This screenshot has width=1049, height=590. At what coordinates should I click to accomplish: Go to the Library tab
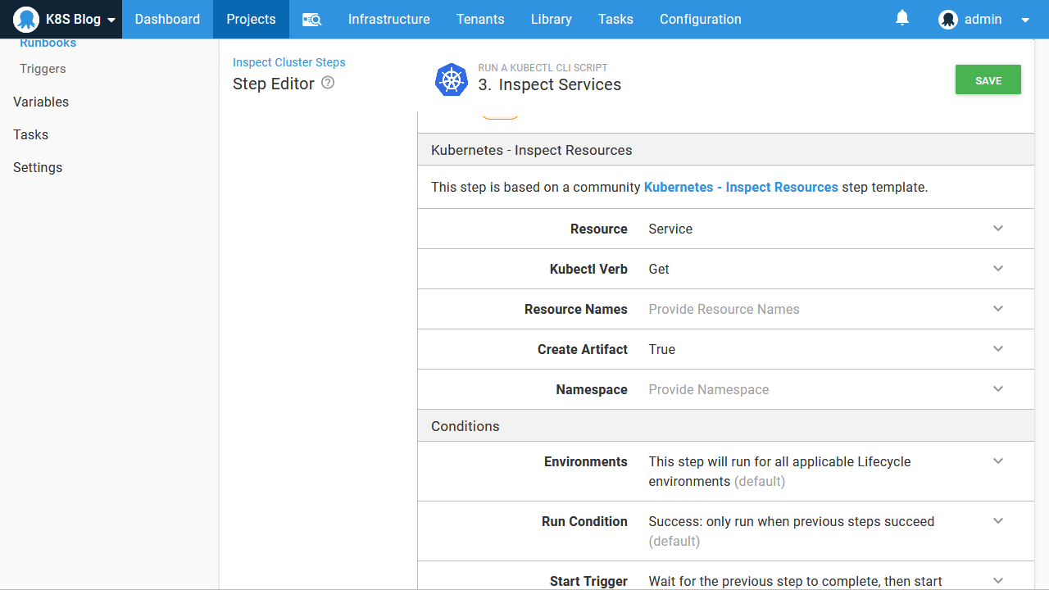551,20
